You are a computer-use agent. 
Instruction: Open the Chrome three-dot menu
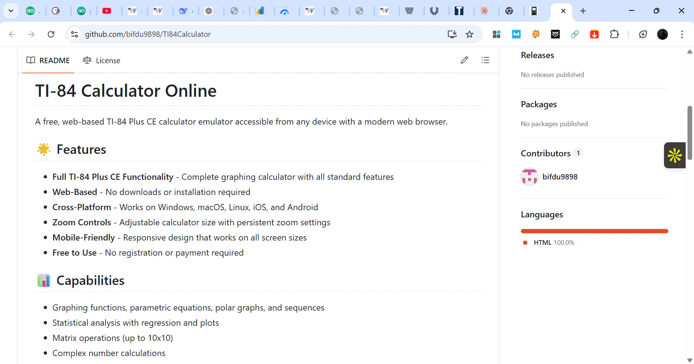click(682, 34)
